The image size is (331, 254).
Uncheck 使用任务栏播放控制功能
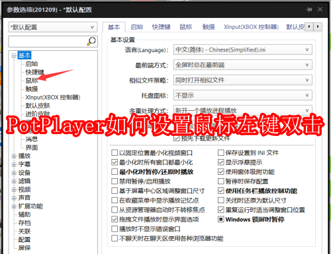pyautogui.click(x=221, y=191)
